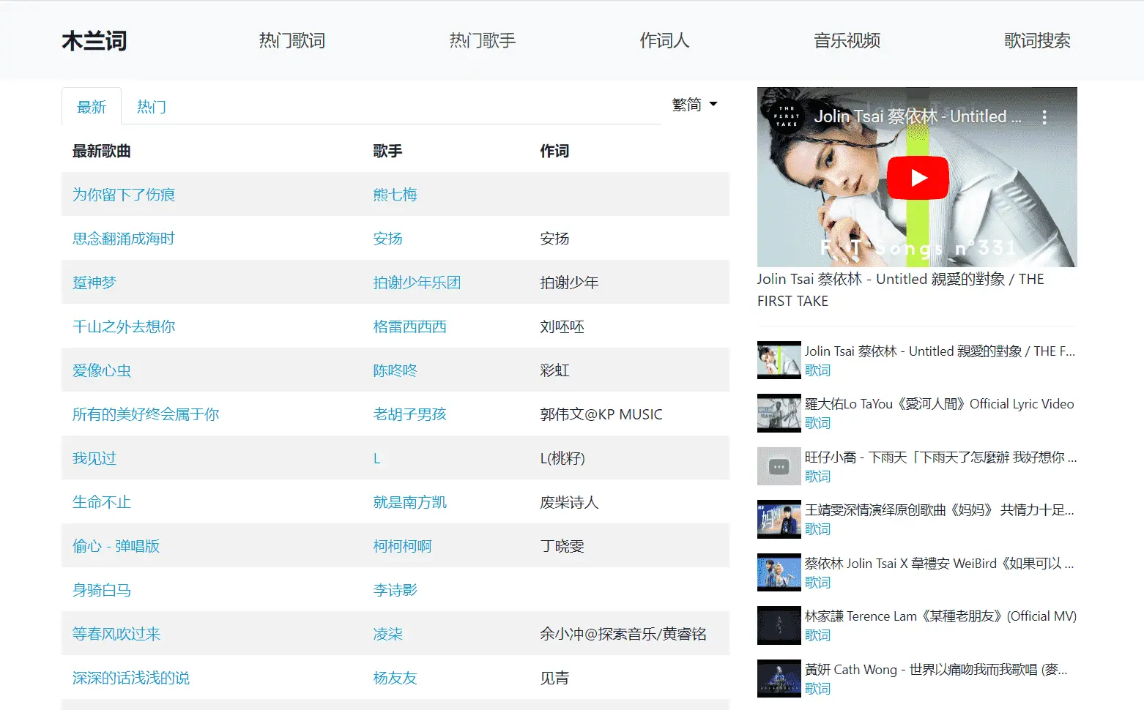This screenshot has width=1144, height=710.
Task: Select the 最新 tab
Action: 91,106
